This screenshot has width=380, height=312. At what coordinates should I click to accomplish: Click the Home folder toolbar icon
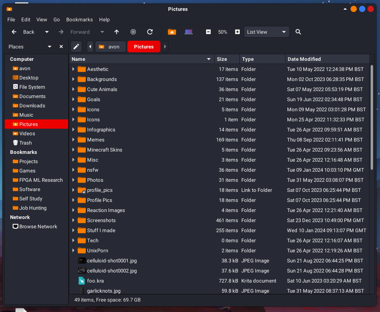pos(172,32)
